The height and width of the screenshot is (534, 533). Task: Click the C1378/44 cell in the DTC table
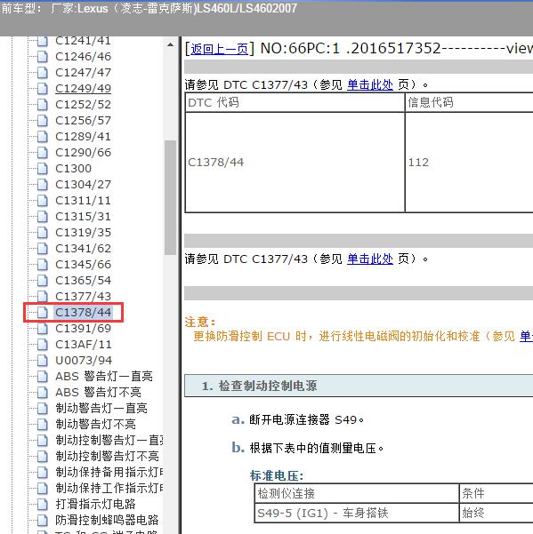[295, 162]
